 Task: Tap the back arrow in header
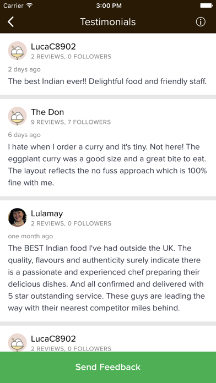click(10, 22)
